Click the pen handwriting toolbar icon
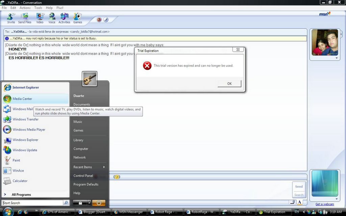The height and width of the screenshot is (216, 346). point(106,20)
